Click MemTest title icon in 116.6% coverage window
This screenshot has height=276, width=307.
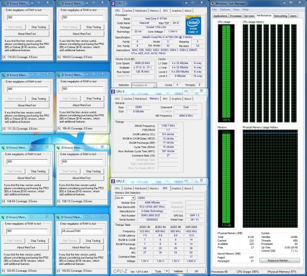4,3
